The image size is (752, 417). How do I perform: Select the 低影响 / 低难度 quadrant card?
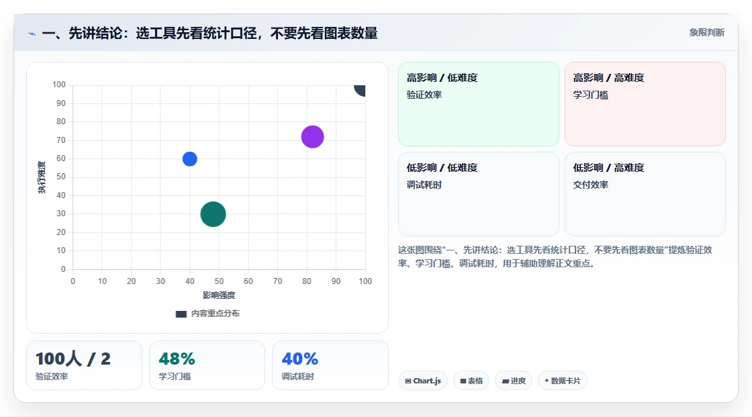[479, 194]
